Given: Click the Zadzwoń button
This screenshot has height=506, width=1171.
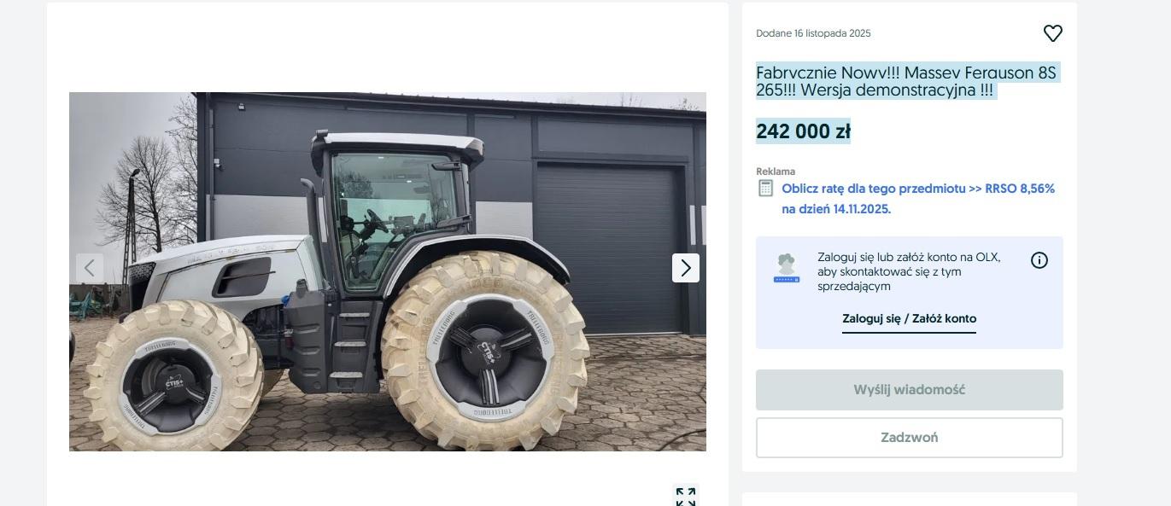Looking at the screenshot, I should (910, 438).
